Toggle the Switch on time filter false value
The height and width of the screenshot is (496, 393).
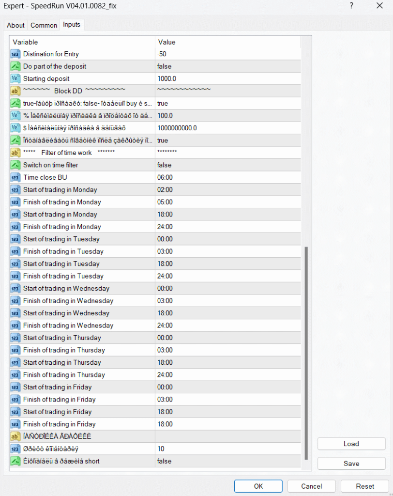point(228,165)
